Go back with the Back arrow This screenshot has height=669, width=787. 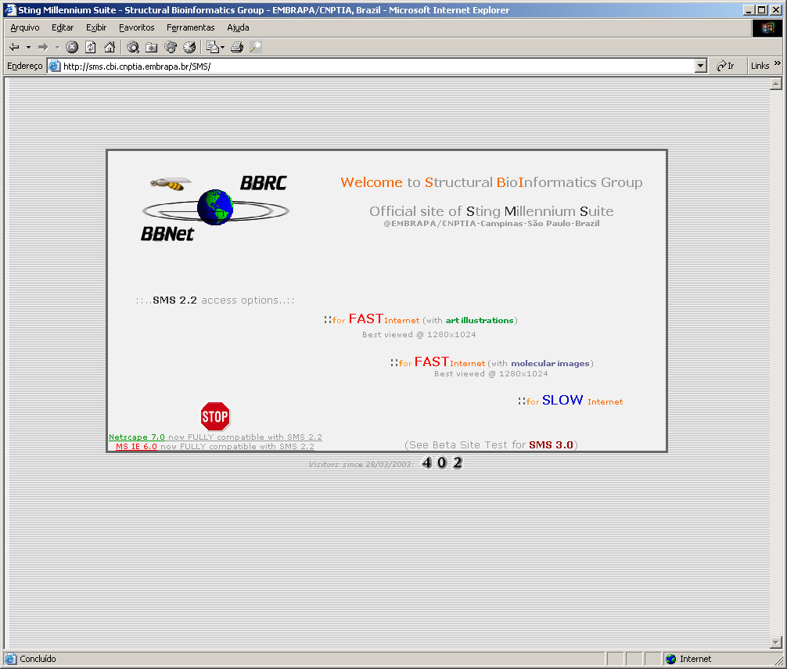(14, 47)
